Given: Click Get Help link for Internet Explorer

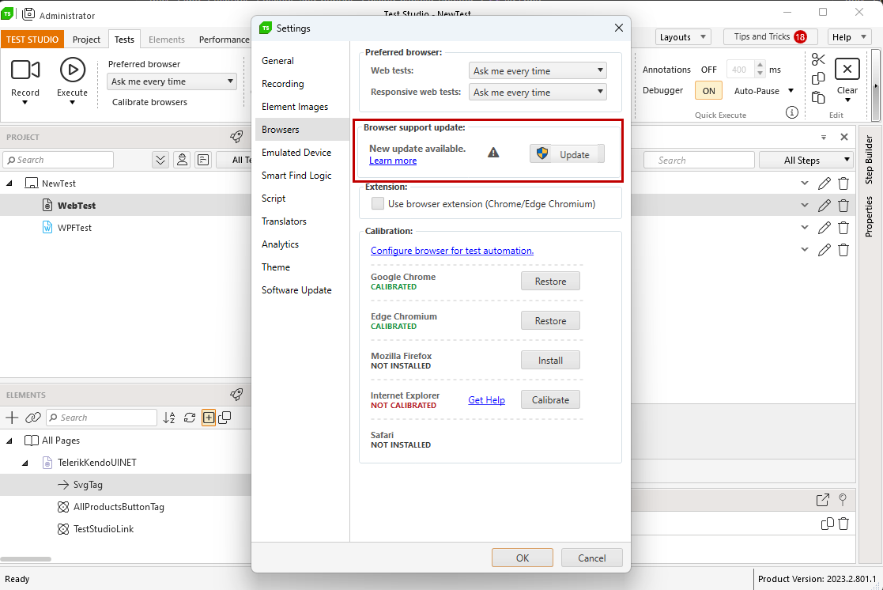Looking at the screenshot, I should (486, 399).
